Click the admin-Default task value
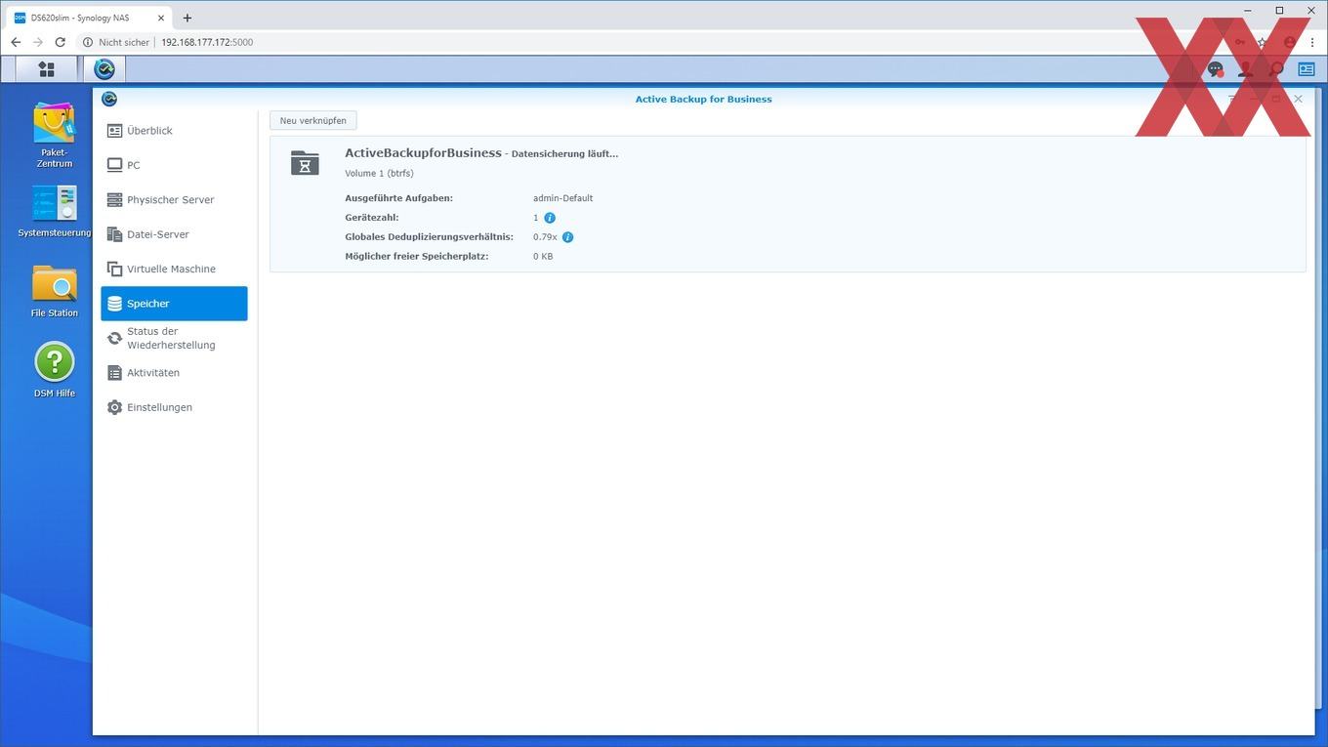The height and width of the screenshot is (747, 1328). (563, 198)
